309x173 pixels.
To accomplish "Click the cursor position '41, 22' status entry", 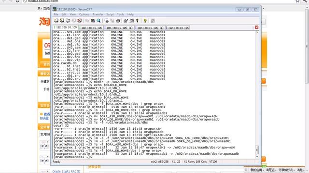I will (x=176, y=161).
